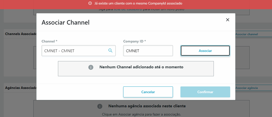Click the info icon beside Nenhum Channel message
Screen dimensions: 272x117
click(x=91, y=67)
